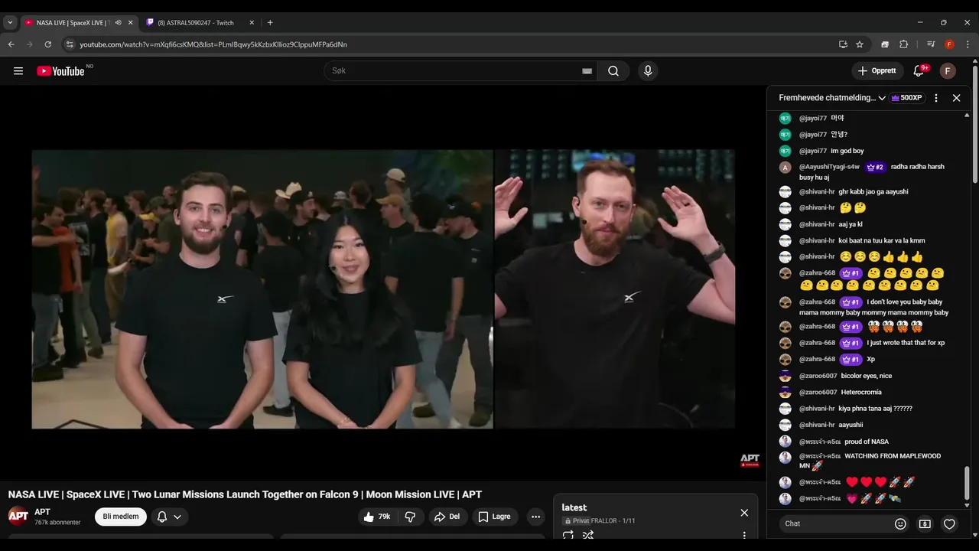This screenshot has width=979, height=551.
Task: Select 'Im god boy' chat message by @jayoi77
Action: (x=847, y=151)
